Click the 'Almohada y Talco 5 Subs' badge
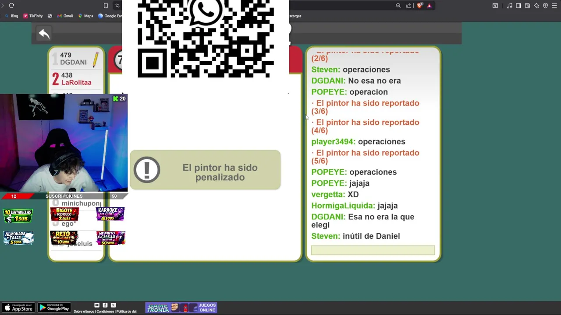 (x=18, y=238)
